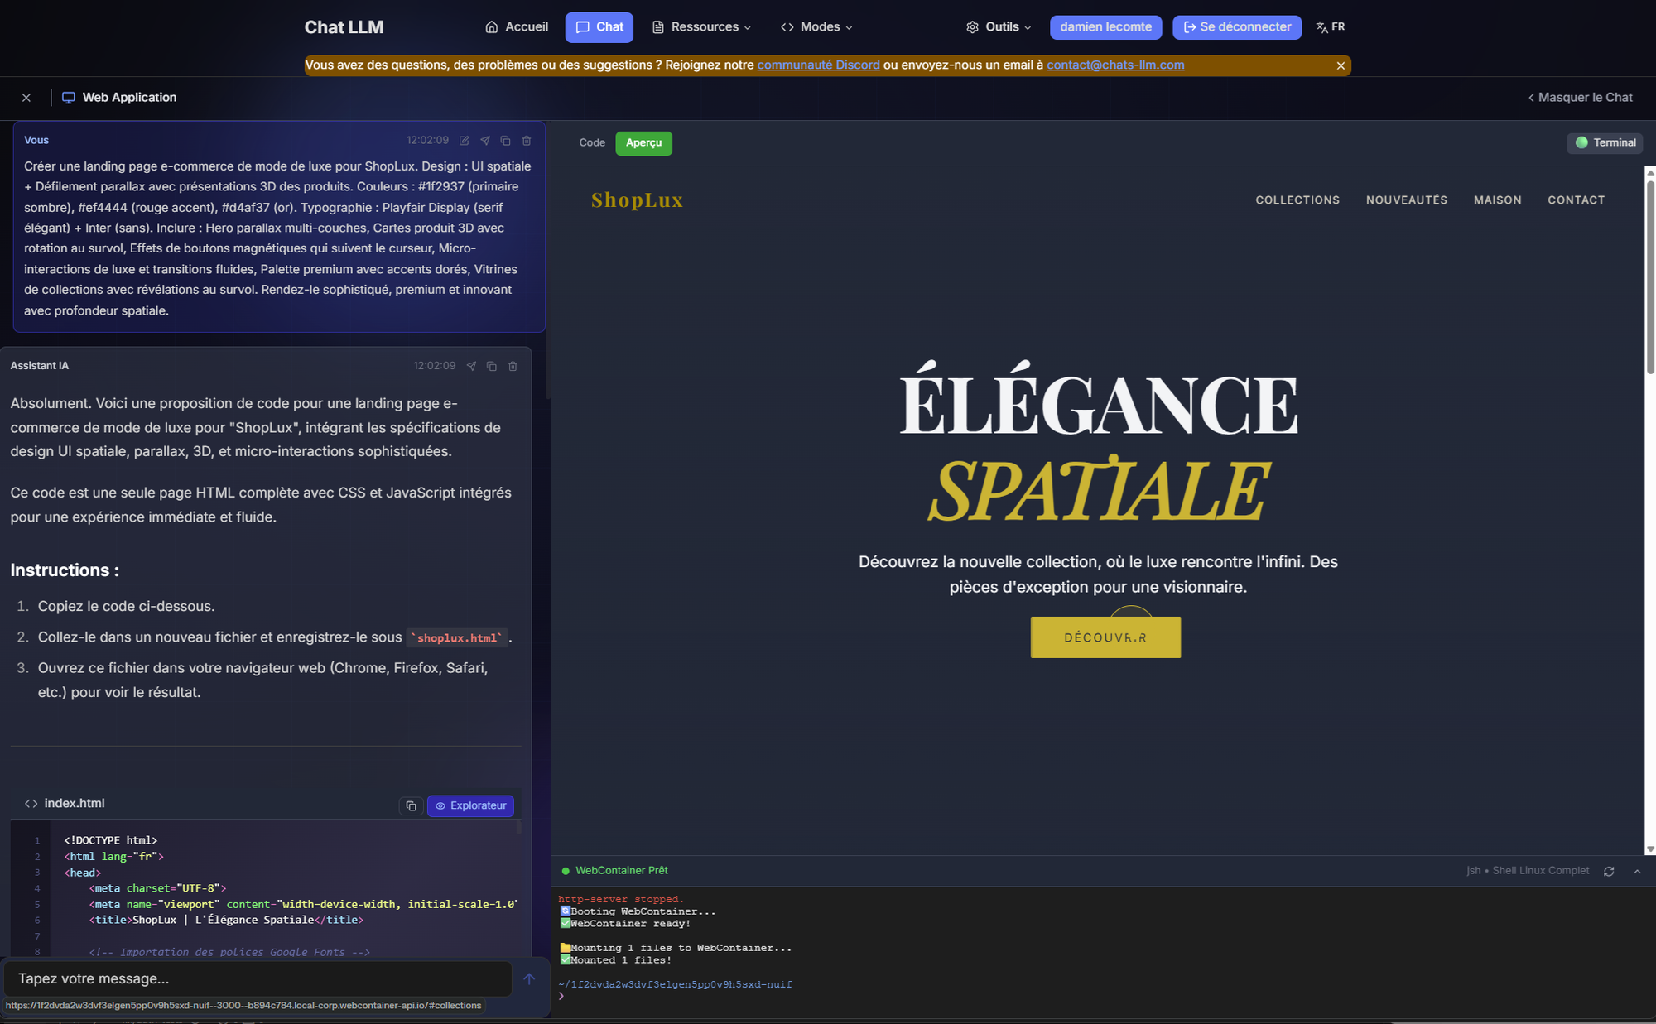Switch to Code view

(x=591, y=142)
